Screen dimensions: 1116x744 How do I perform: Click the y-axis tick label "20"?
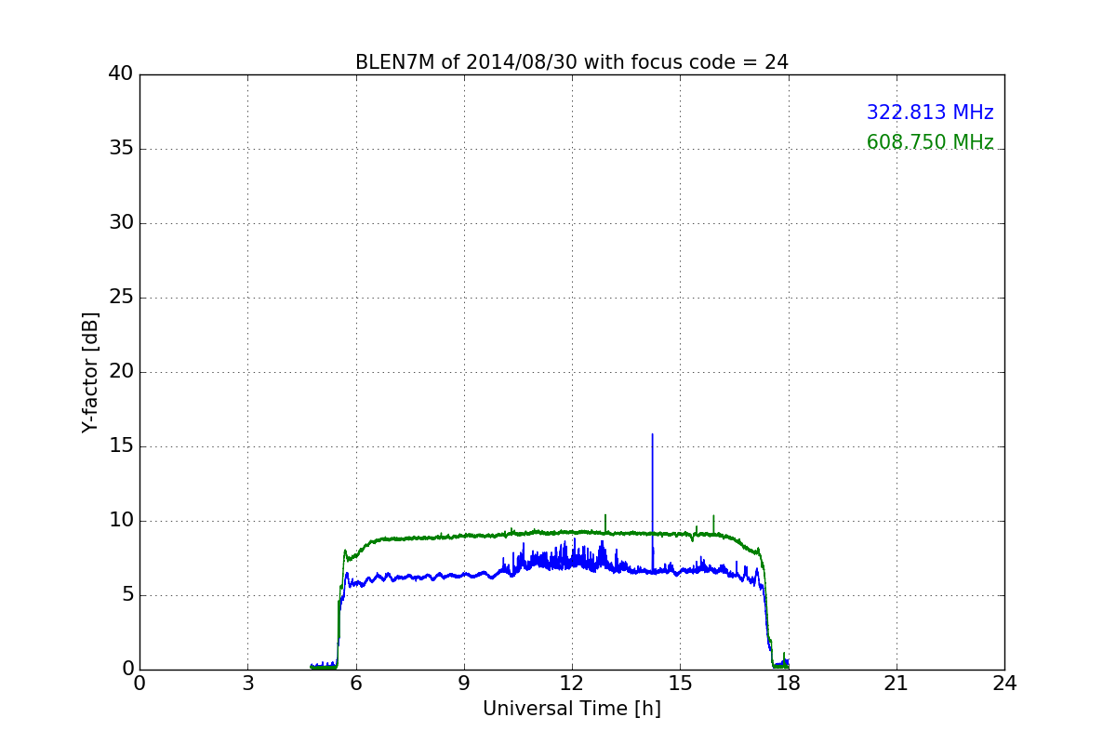[121, 372]
